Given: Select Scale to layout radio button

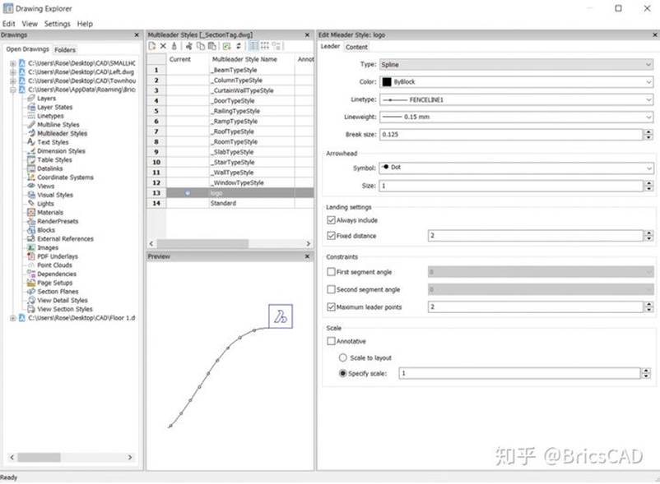Looking at the screenshot, I should point(342,357).
